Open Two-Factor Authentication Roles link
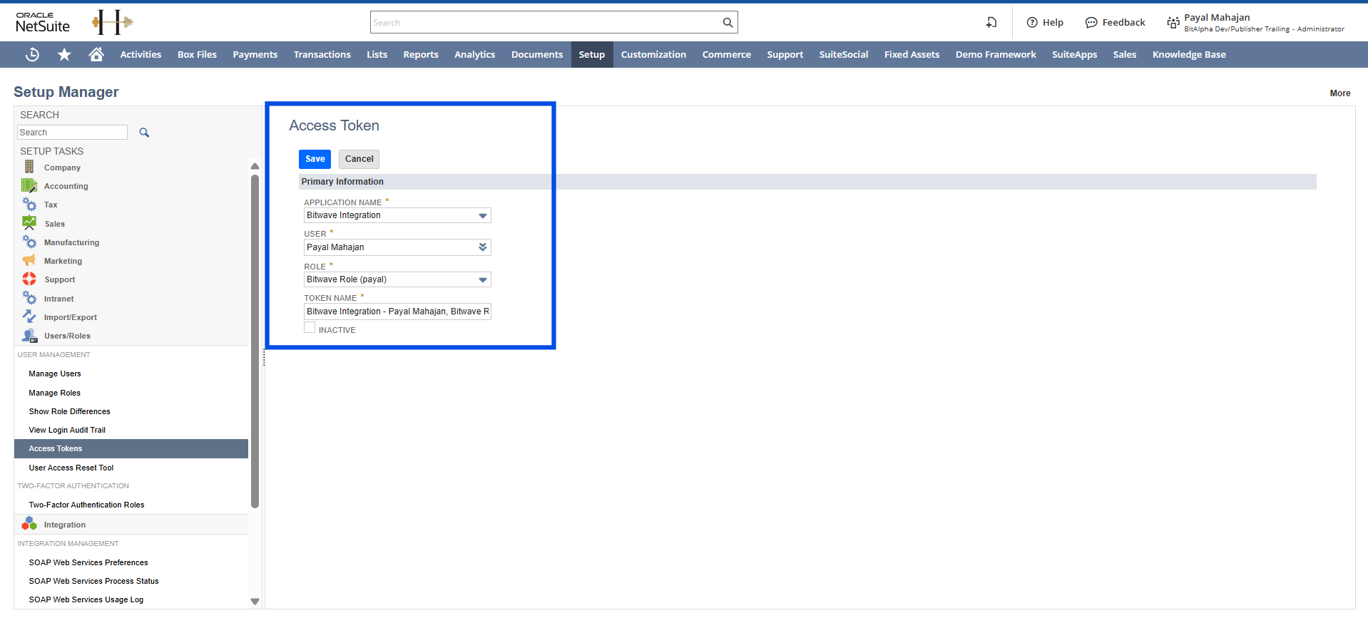The width and height of the screenshot is (1368, 618). click(x=86, y=505)
